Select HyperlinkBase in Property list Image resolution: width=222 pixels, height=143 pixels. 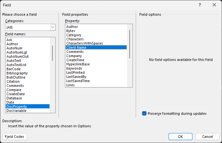coord(96,64)
